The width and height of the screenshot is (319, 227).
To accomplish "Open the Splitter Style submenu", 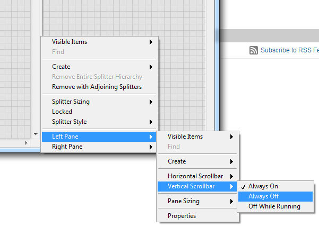I will point(69,122).
